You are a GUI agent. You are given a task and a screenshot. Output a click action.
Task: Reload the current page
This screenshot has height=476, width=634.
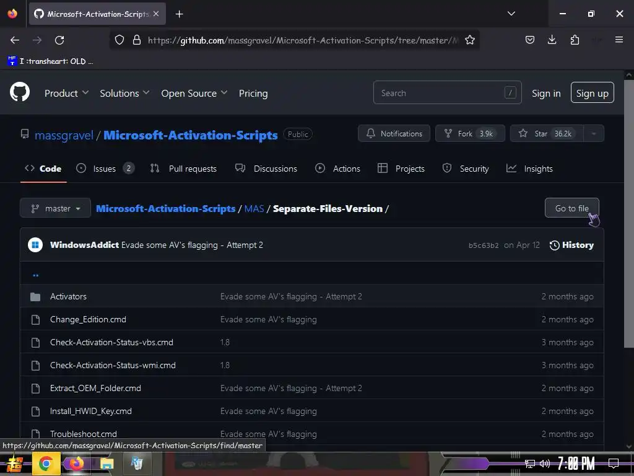(x=59, y=40)
